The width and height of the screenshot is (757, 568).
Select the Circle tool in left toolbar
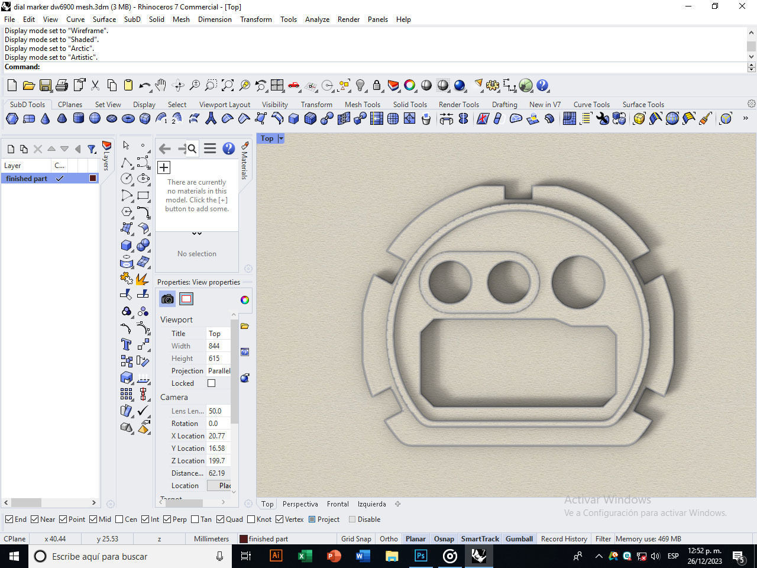point(127,179)
